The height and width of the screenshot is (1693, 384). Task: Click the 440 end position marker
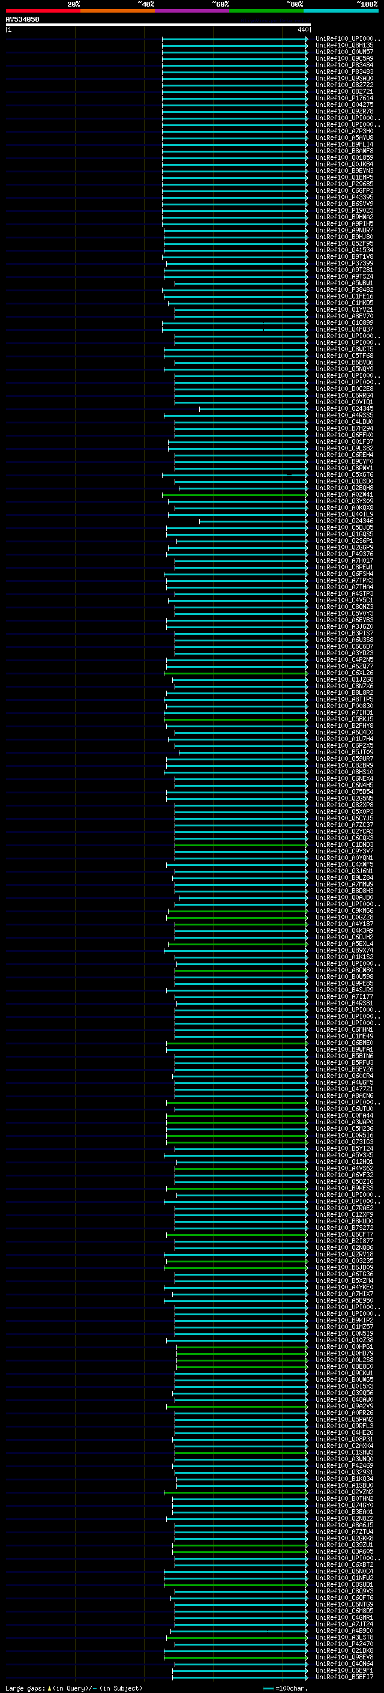303,29
